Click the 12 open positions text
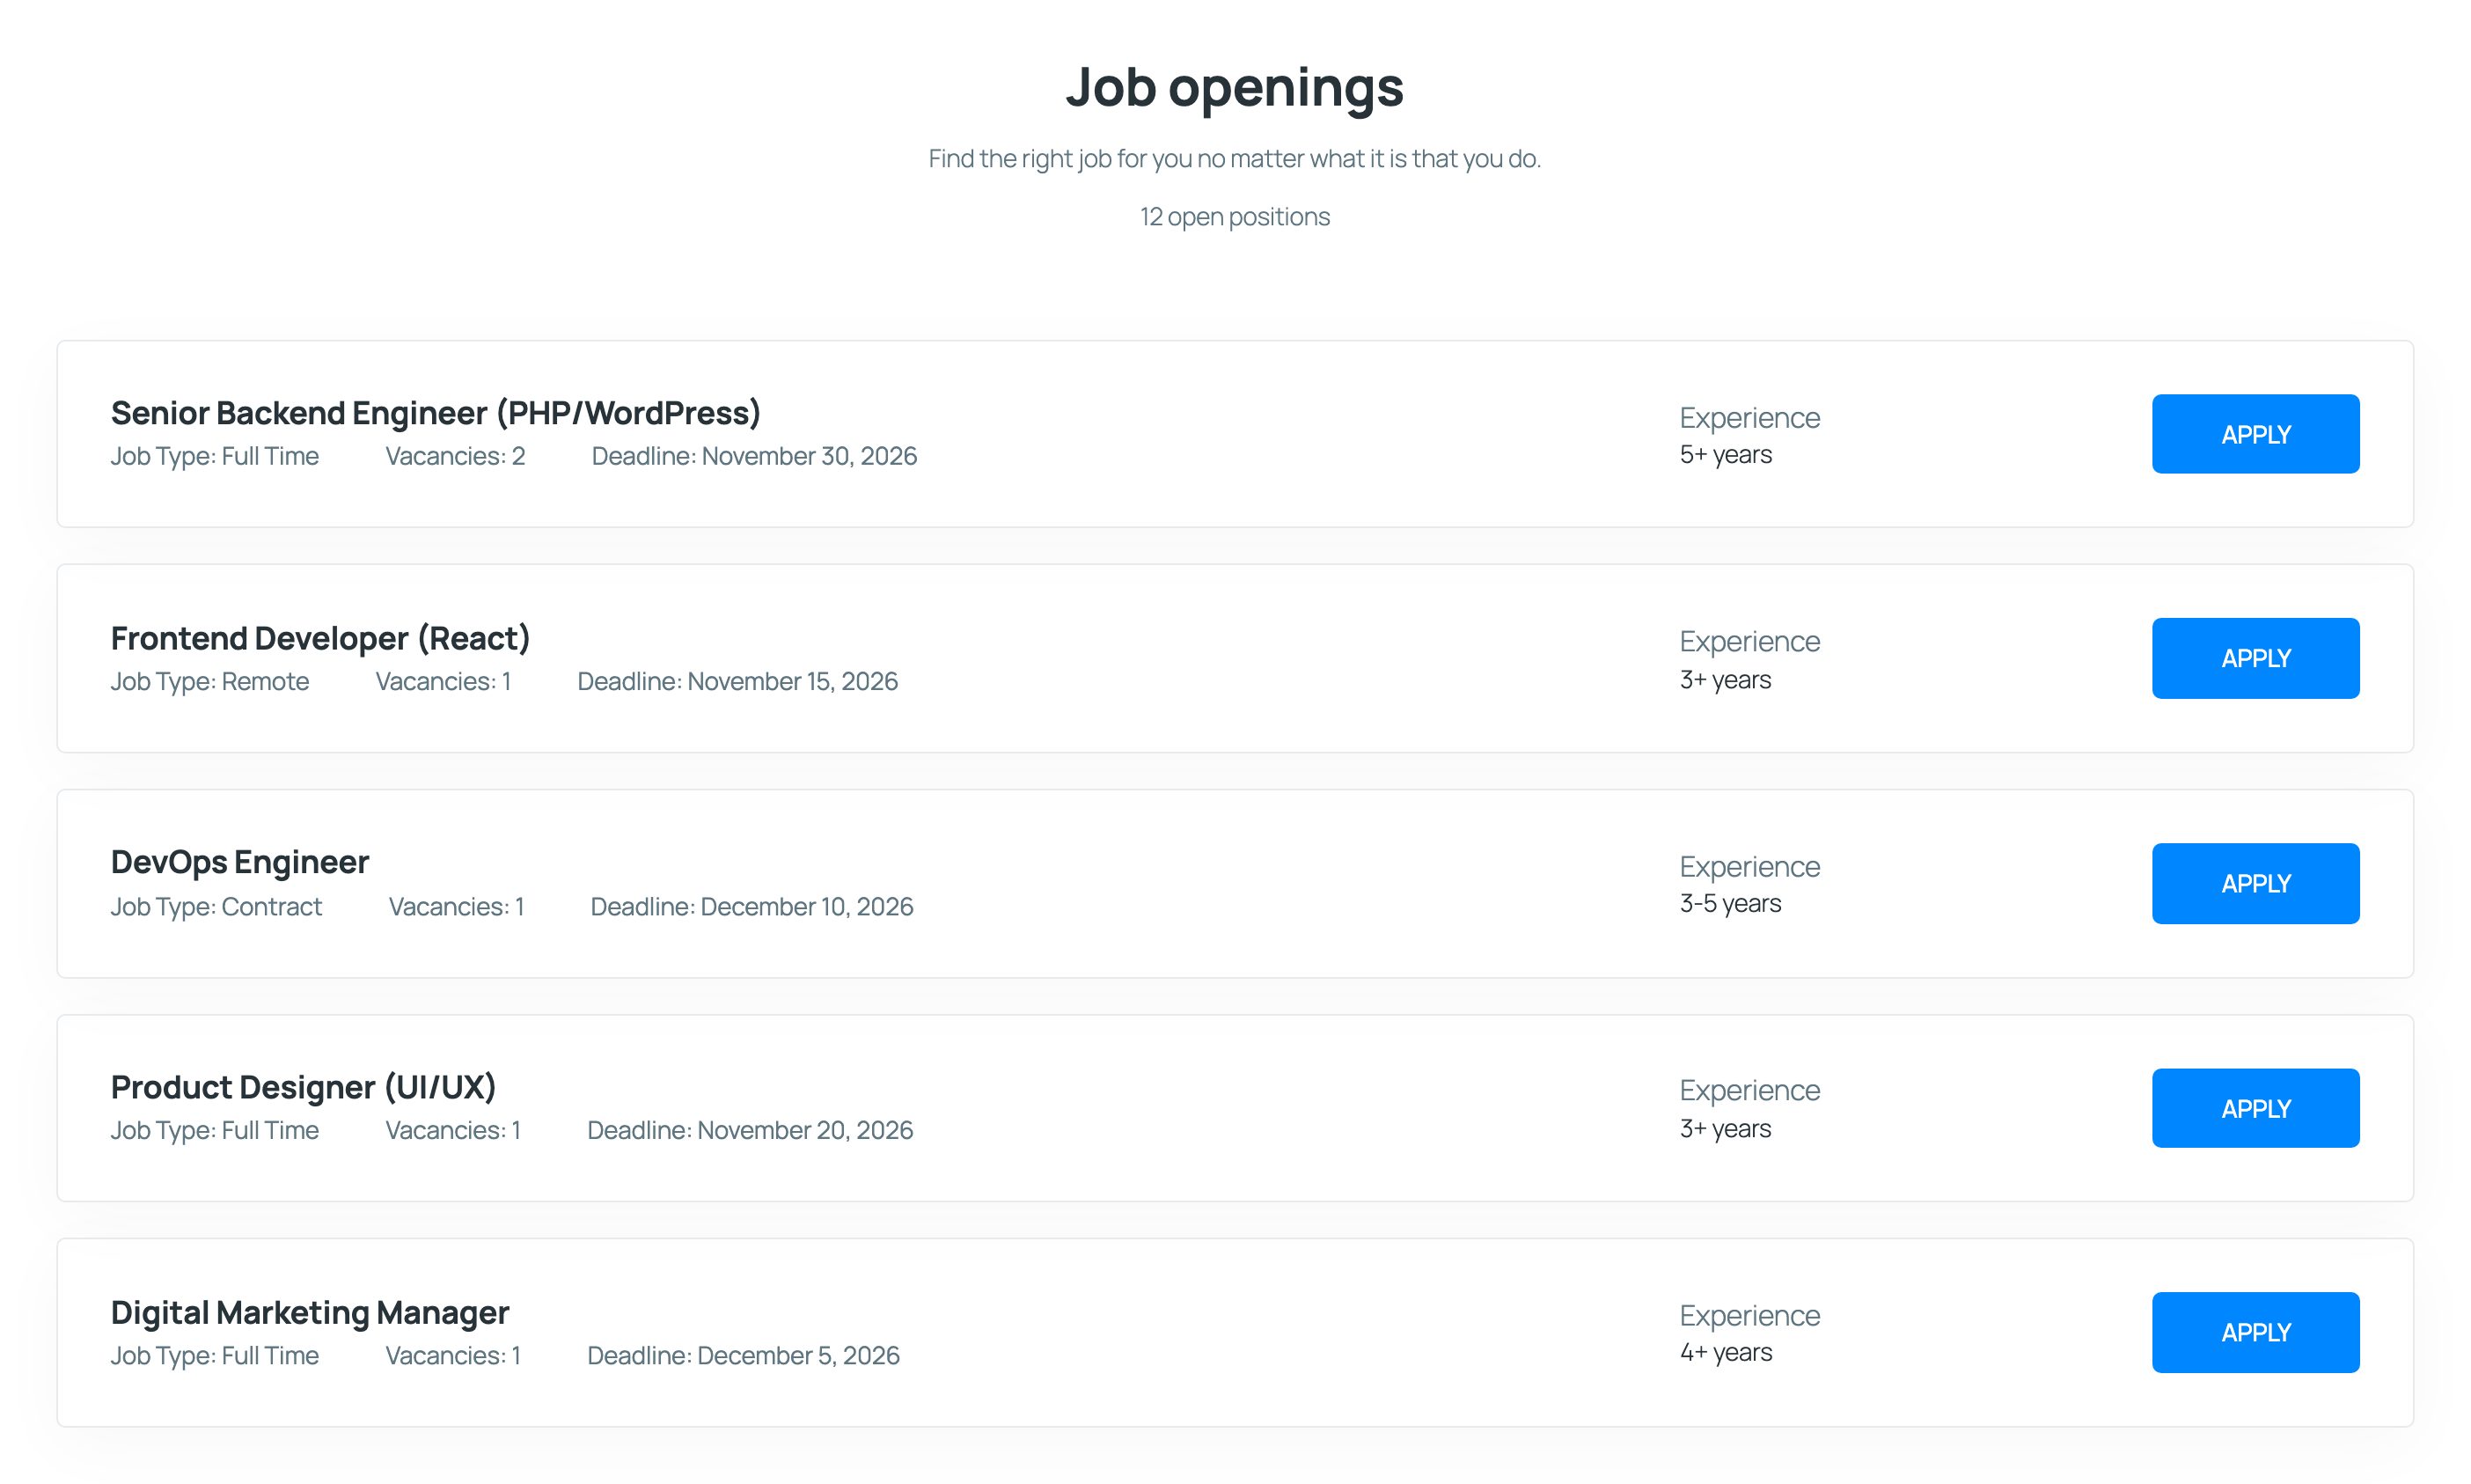 [1235, 216]
